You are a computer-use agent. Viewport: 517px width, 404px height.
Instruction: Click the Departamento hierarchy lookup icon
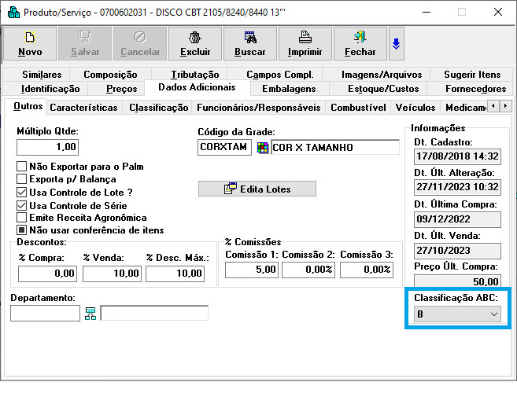click(90, 314)
